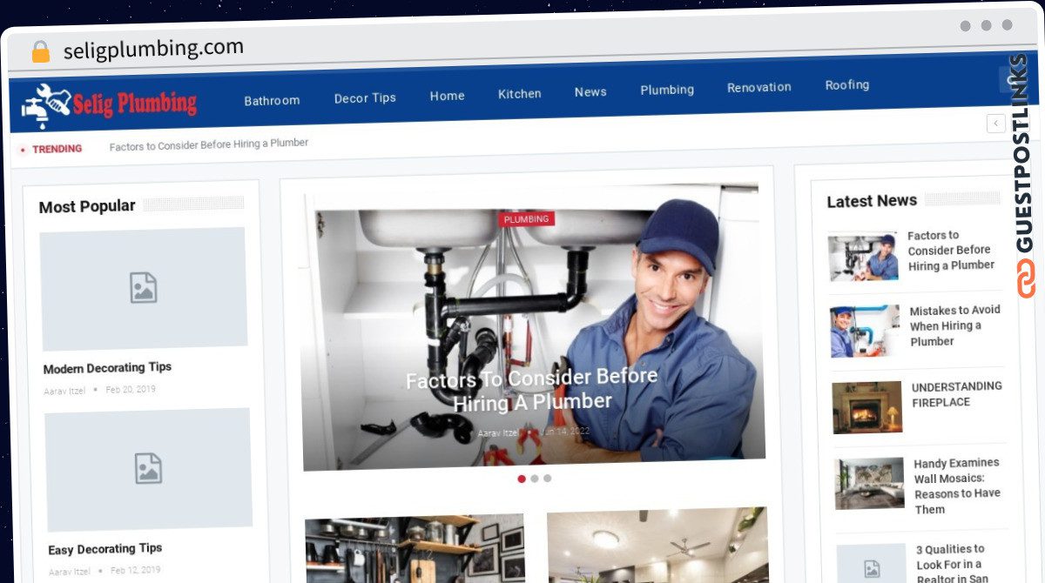
Task: Click the Feb 20, 2019 date
Action: (x=131, y=390)
